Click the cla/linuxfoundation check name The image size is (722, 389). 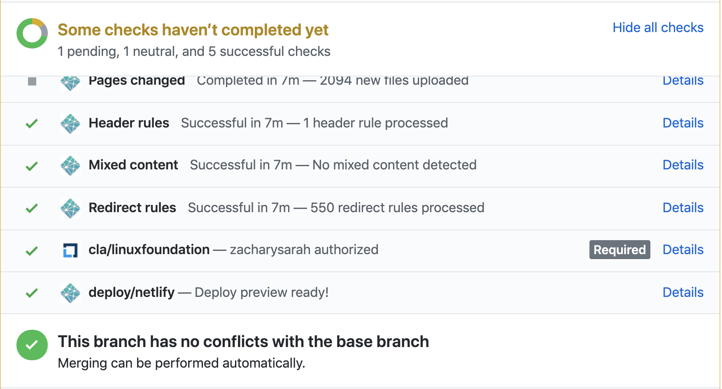pyautogui.click(x=149, y=250)
